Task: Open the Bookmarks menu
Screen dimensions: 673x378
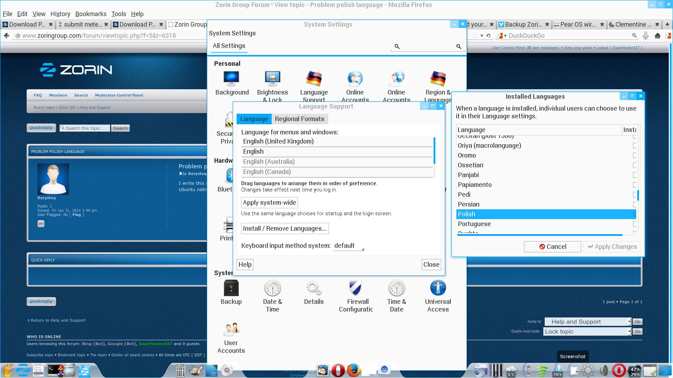Action: [x=91, y=14]
